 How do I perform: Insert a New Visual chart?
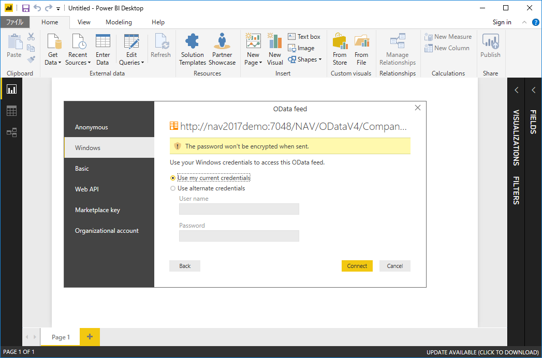(275, 50)
